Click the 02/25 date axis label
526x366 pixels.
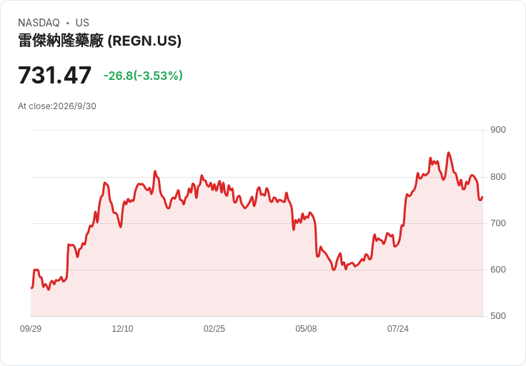coord(214,329)
